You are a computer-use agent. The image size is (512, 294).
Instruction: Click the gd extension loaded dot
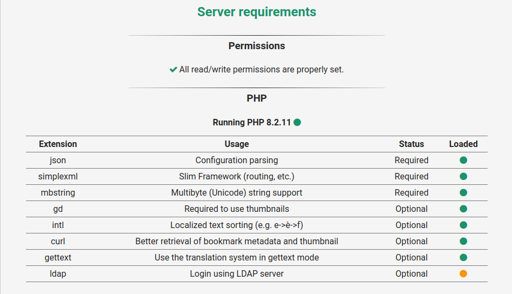pyautogui.click(x=463, y=209)
